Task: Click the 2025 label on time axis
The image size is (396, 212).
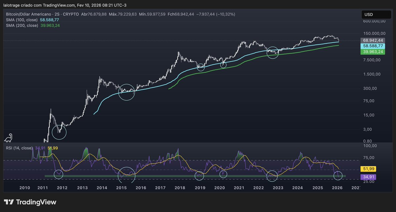Action: 317,188
